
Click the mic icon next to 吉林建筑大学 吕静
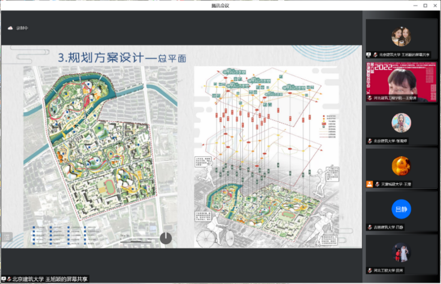tap(370, 227)
